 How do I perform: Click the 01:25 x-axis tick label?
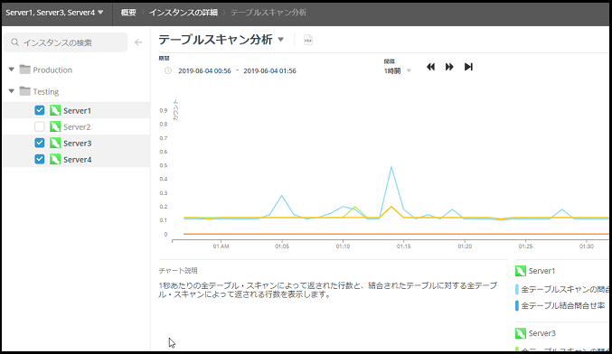(x=525, y=247)
